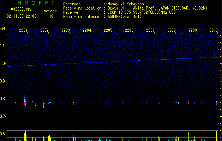Click the meteor echo at 2210

pos(216,103)
